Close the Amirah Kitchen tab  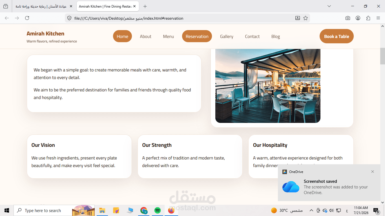(x=135, y=6)
